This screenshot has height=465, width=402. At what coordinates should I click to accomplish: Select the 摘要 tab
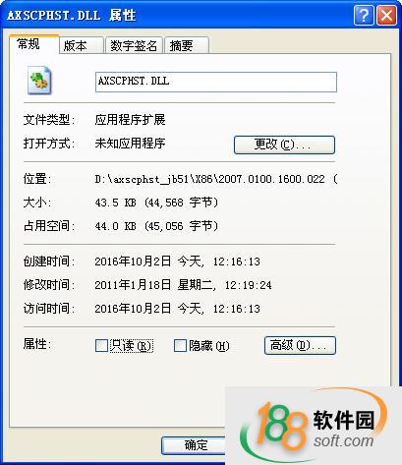pos(186,45)
